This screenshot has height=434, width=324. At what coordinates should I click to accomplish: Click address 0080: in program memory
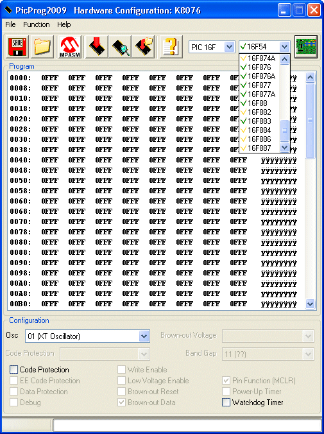21,242
